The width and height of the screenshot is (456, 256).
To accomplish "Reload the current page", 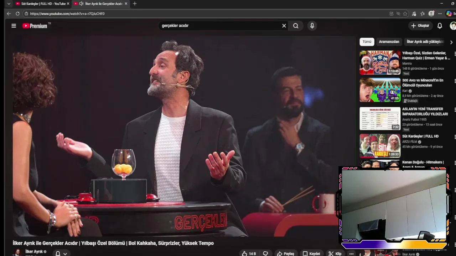I will pos(17,14).
